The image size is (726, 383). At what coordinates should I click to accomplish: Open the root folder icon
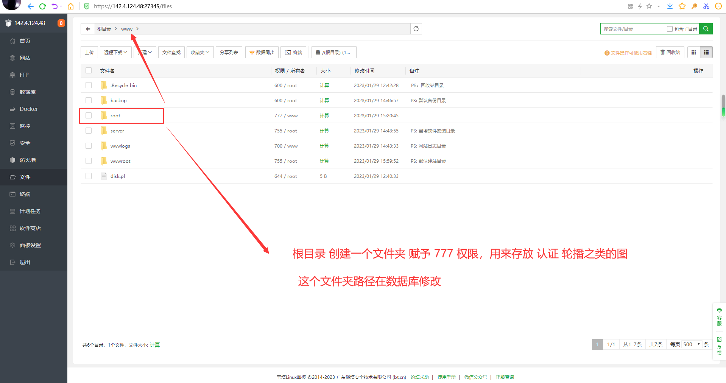(x=104, y=115)
